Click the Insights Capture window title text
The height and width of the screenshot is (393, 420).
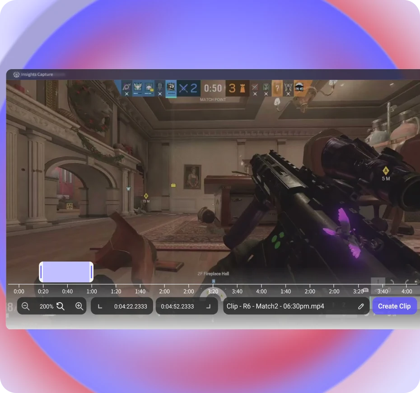click(37, 75)
